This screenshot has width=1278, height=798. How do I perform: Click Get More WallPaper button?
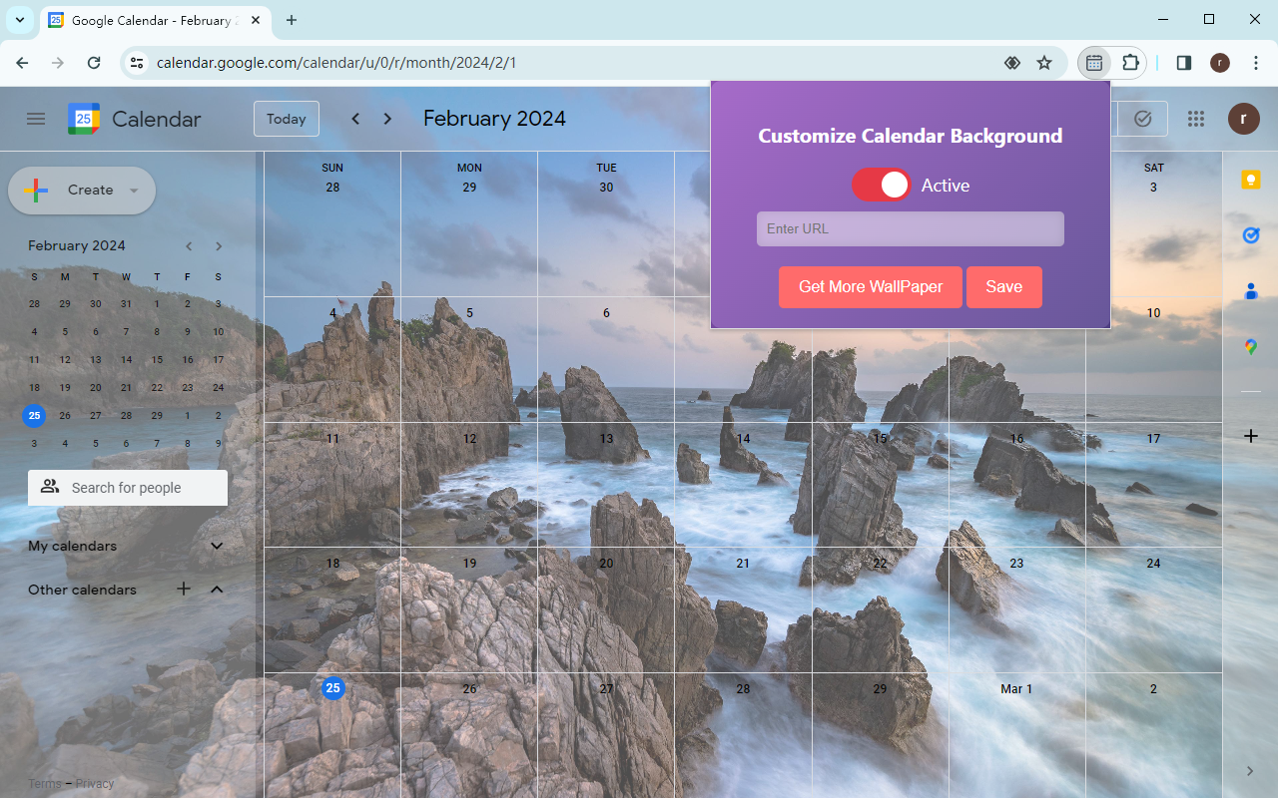tap(871, 287)
